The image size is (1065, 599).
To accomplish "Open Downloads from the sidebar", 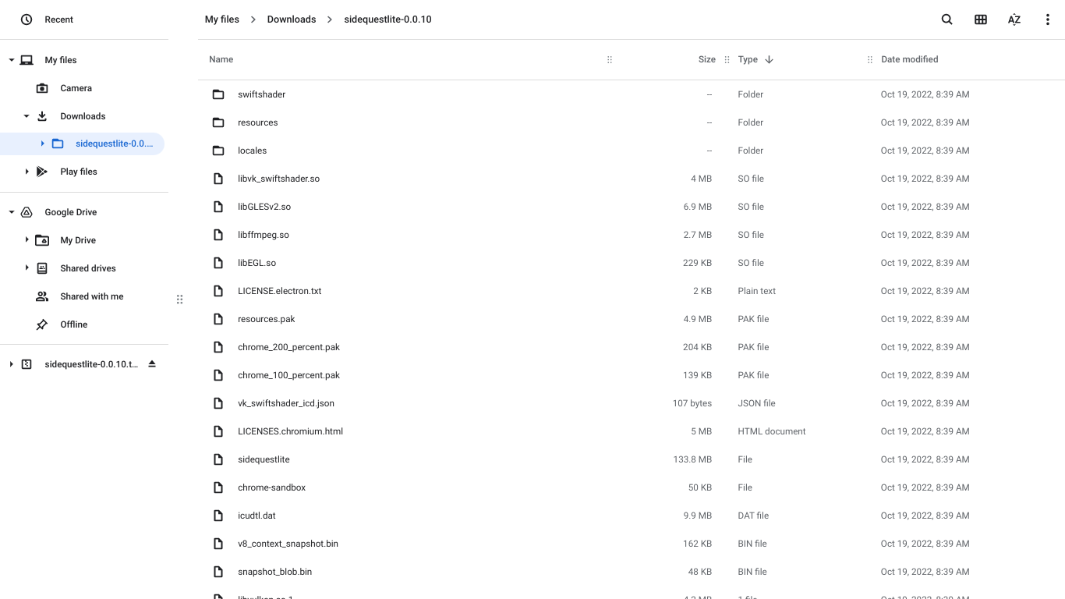I will [82, 116].
